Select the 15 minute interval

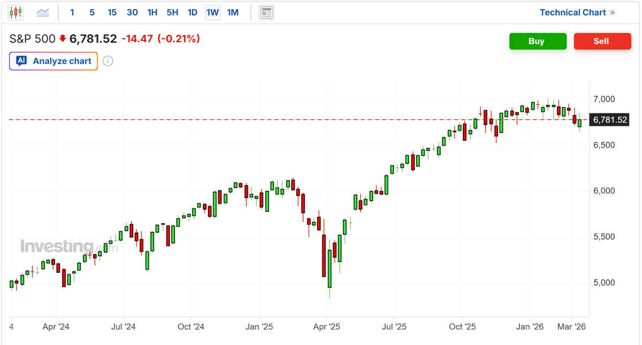click(x=112, y=12)
